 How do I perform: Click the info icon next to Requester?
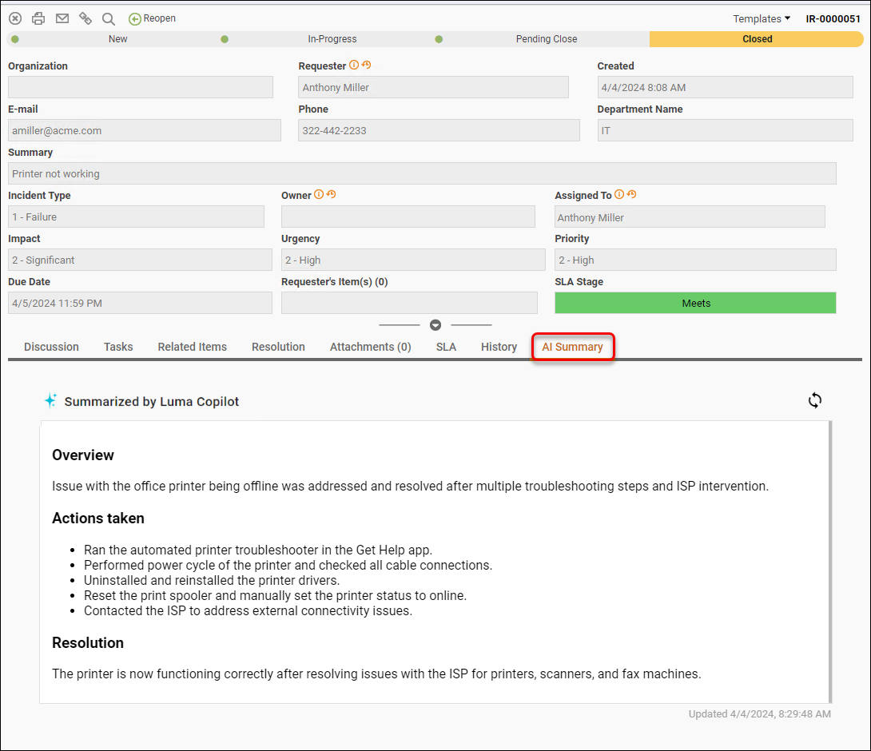tap(354, 66)
